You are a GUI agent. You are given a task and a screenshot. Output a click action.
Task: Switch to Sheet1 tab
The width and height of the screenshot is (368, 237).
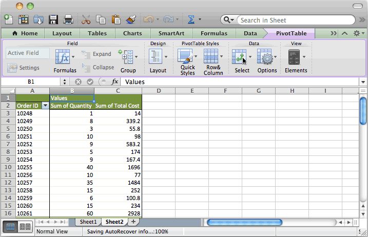pos(88,222)
